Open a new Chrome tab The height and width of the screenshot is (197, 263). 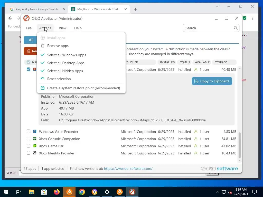pyautogui.click(x=135, y=9)
